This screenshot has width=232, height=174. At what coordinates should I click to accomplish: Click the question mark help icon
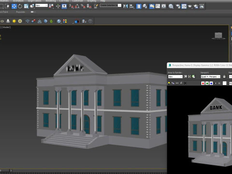point(90,21)
